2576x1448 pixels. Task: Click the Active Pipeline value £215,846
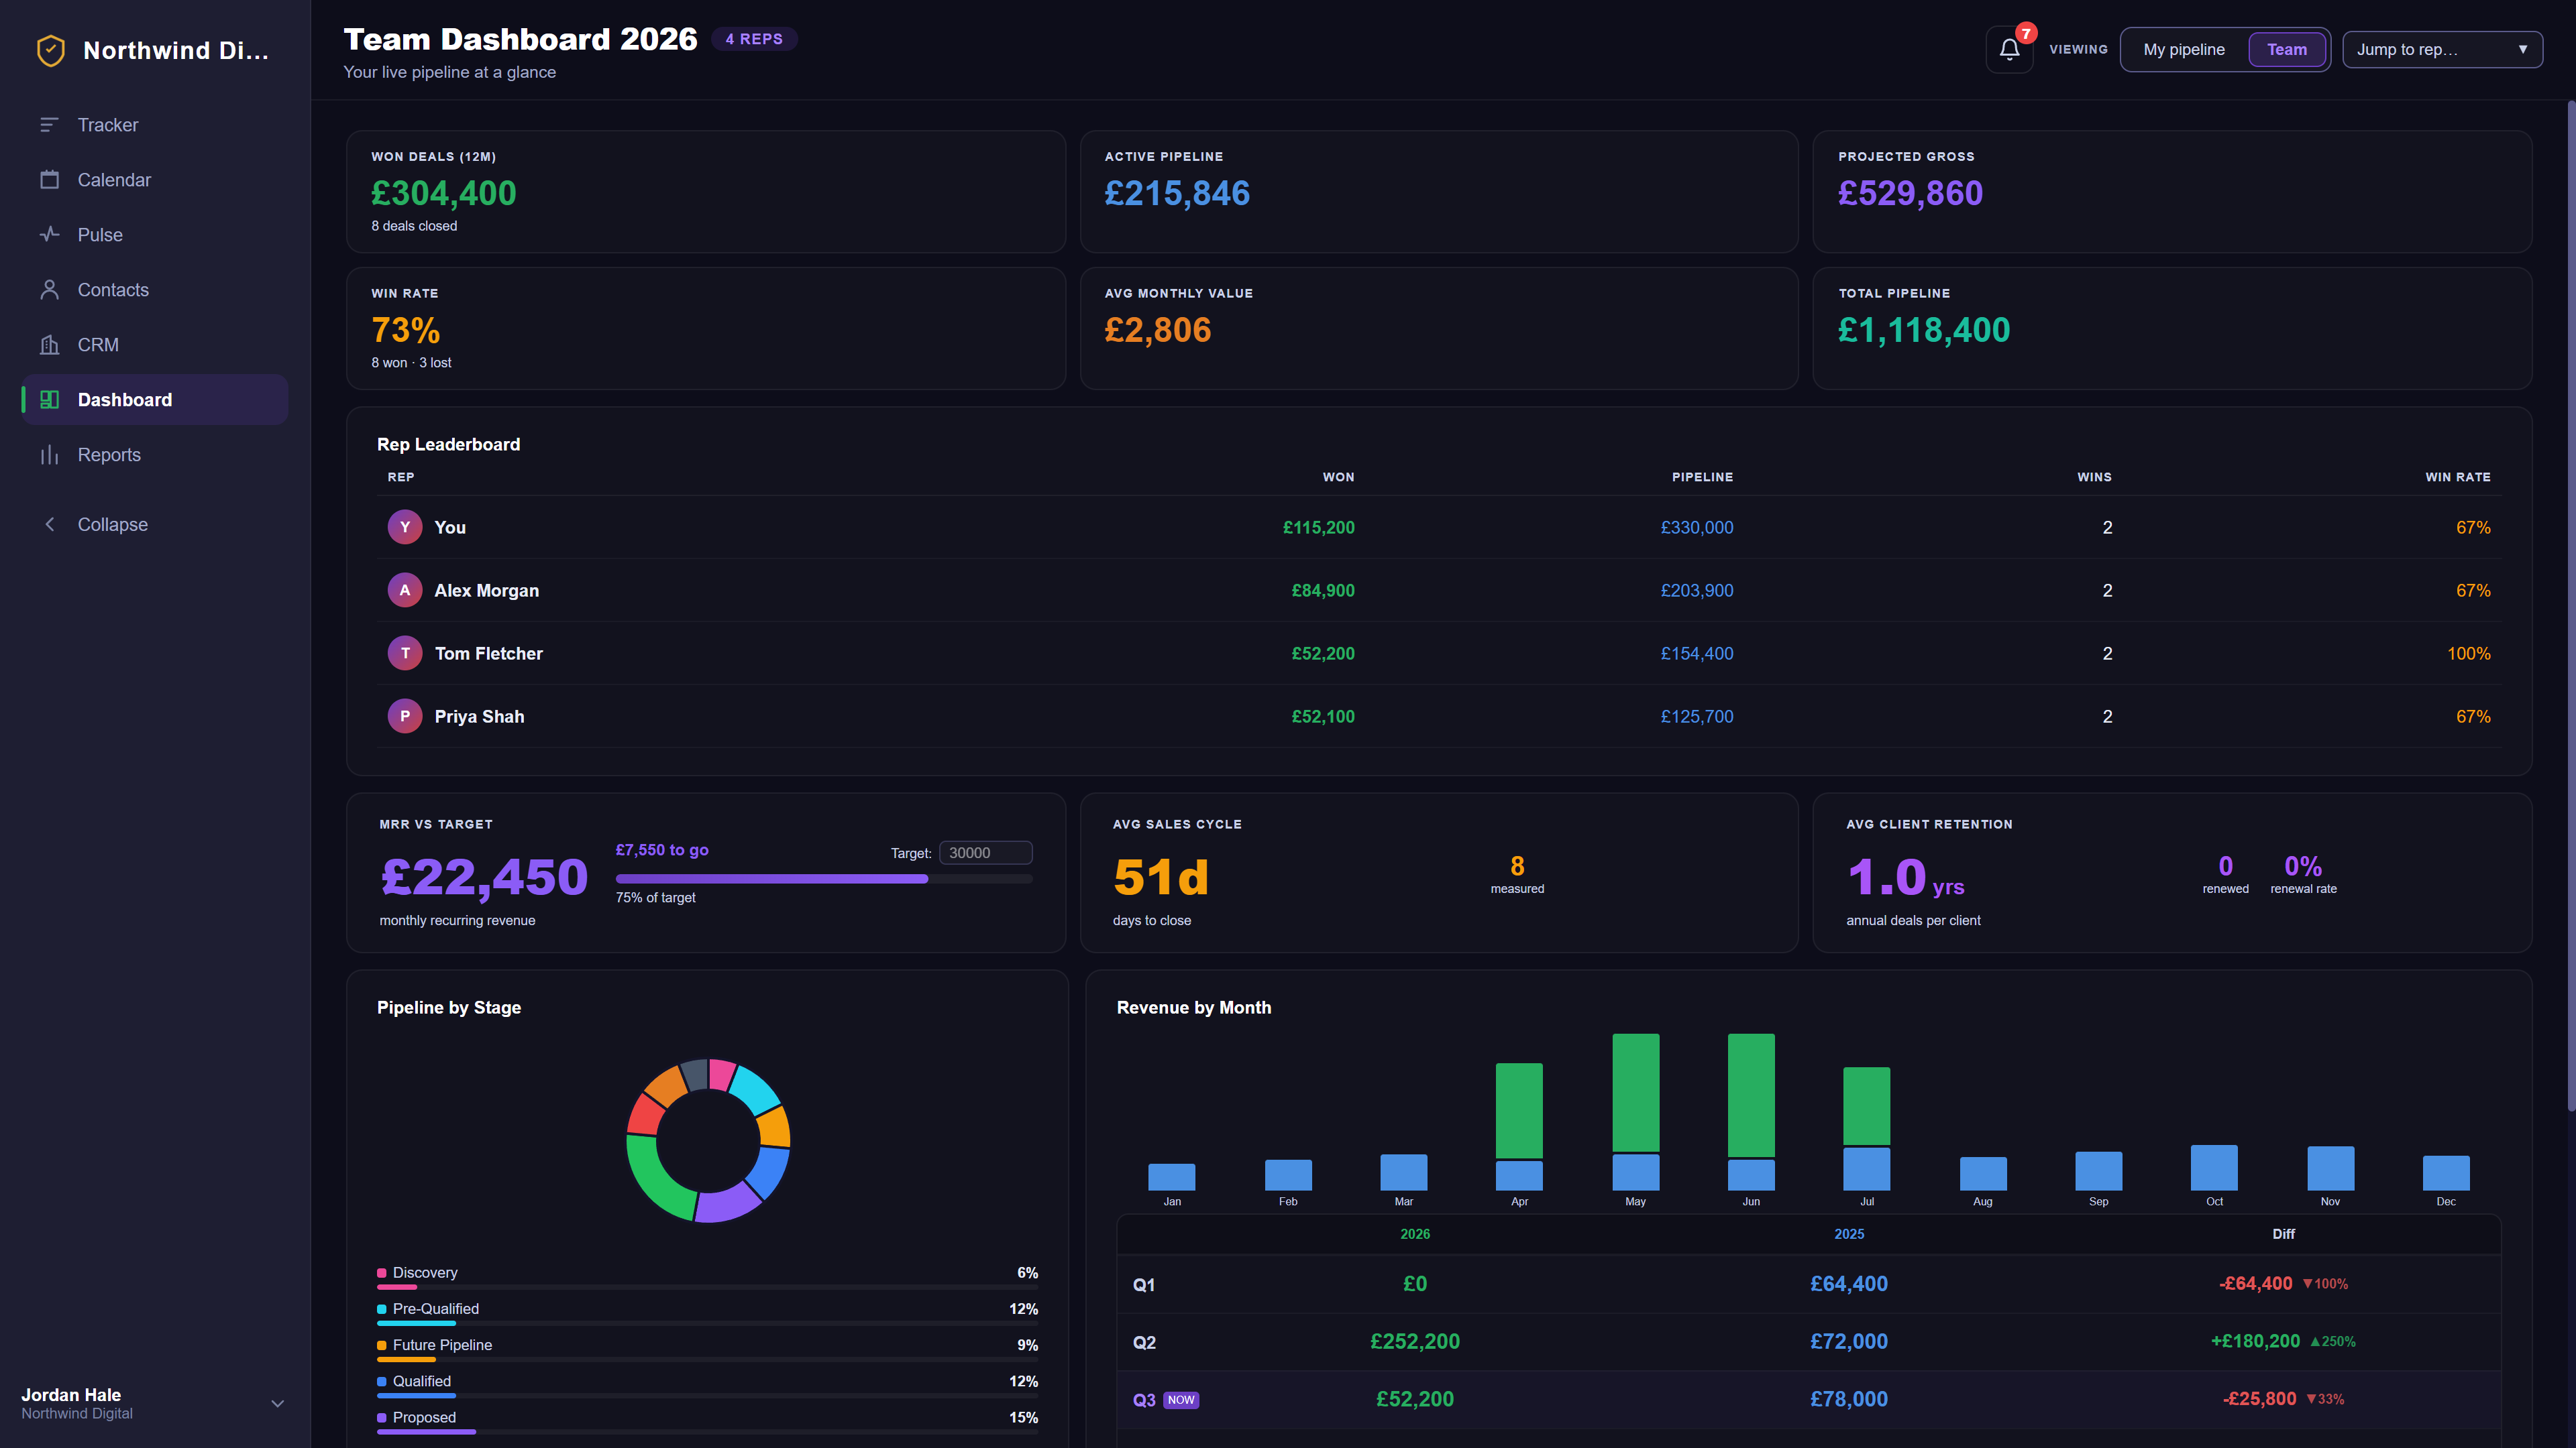(x=1177, y=193)
